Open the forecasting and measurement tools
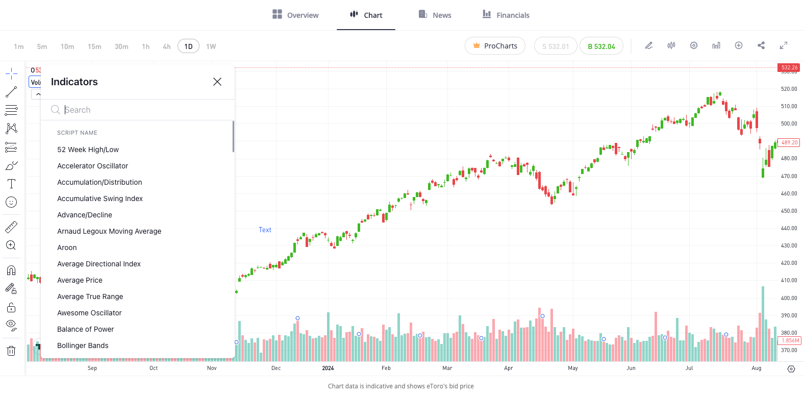This screenshot has width=804, height=396. (x=11, y=147)
